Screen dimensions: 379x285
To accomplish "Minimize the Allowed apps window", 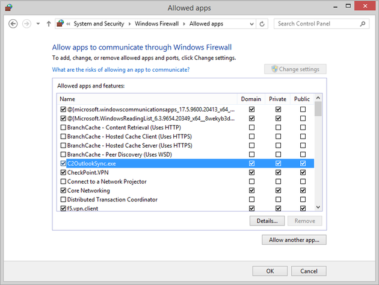I will 335,7.
